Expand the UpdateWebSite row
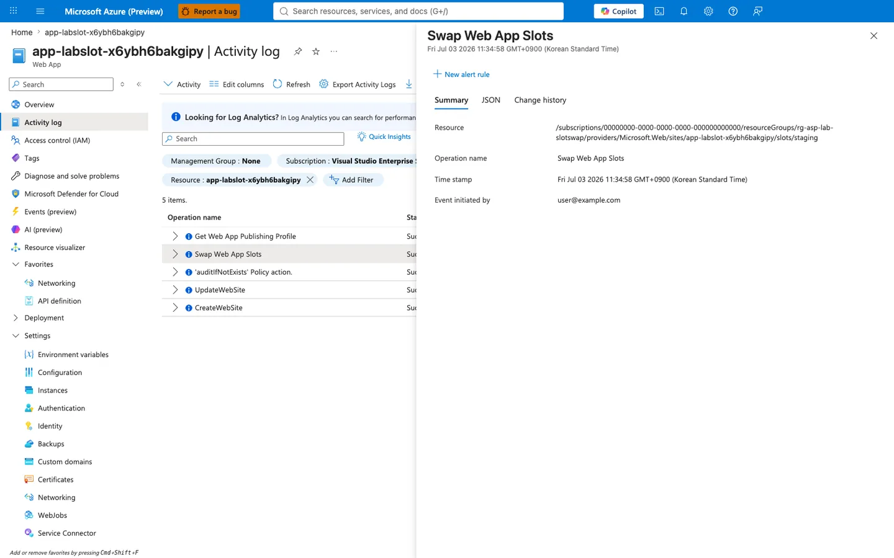Viewport: 894px width, 558px height. click(175, 290)
